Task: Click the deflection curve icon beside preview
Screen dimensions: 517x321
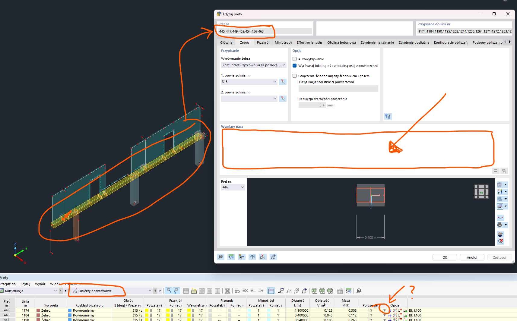Action: coord(500,218)
